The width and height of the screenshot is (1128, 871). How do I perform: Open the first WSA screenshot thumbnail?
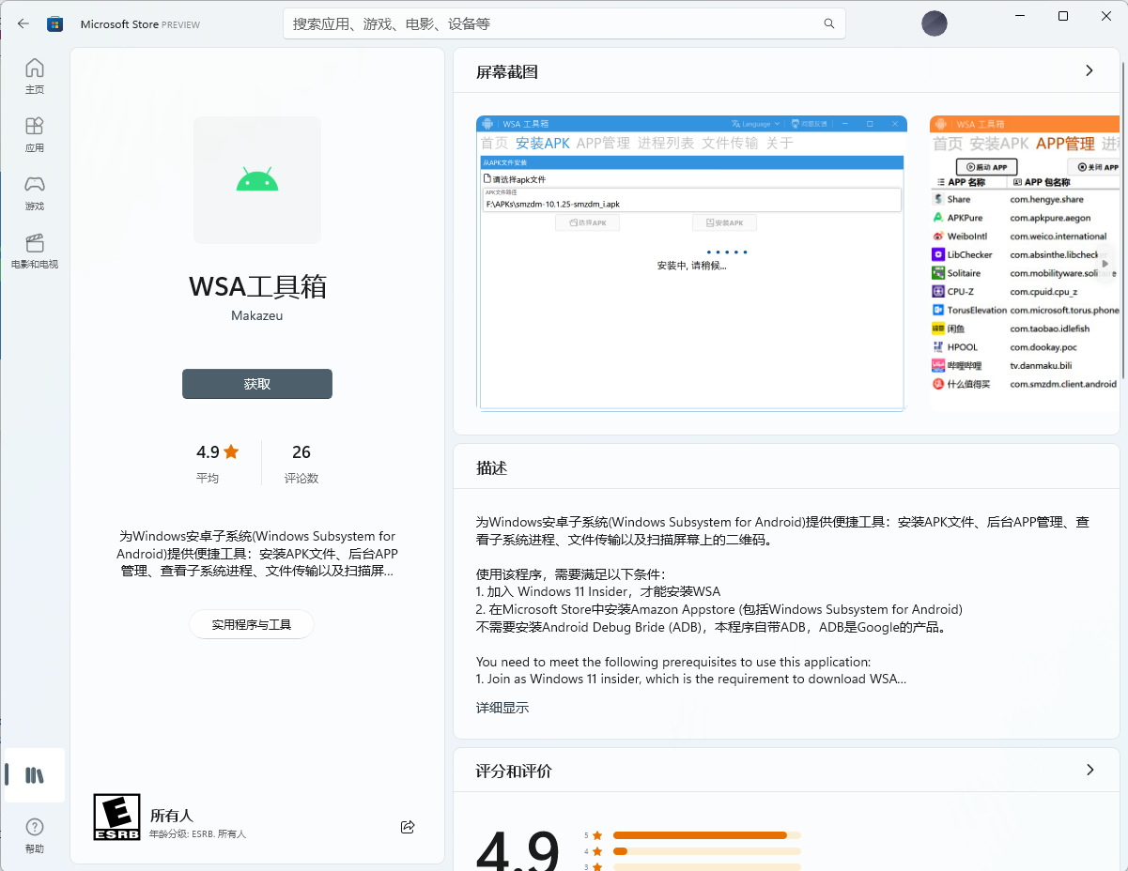(692, 264)
